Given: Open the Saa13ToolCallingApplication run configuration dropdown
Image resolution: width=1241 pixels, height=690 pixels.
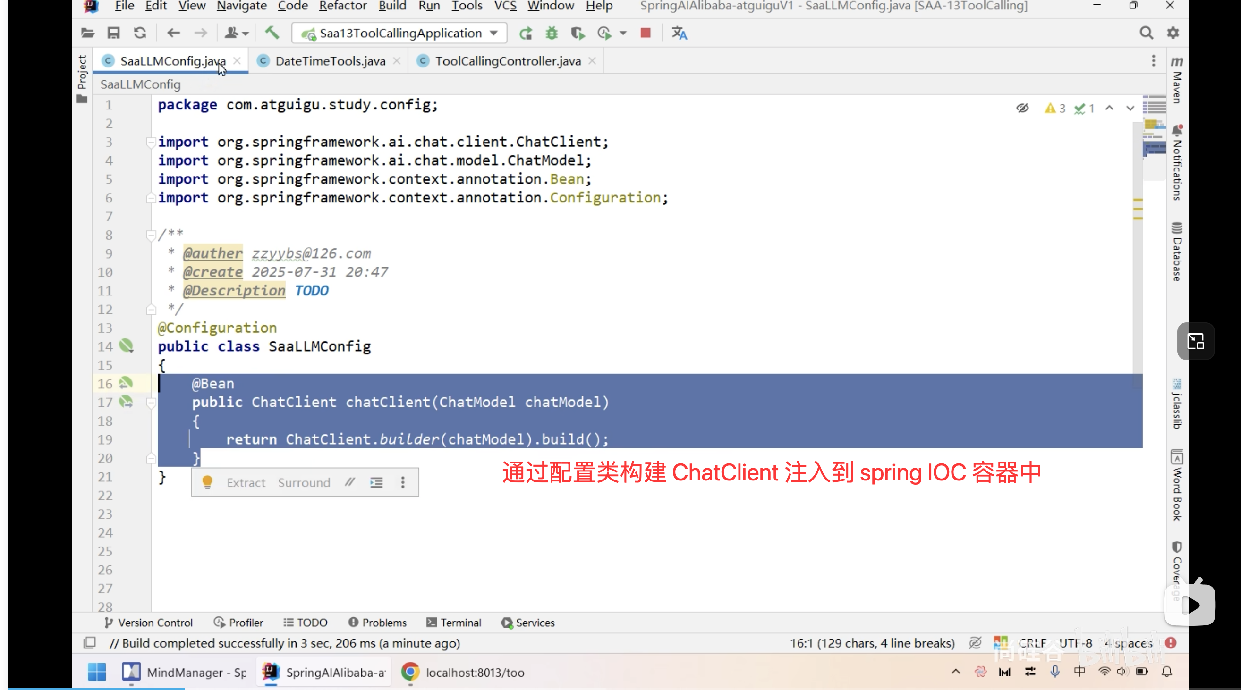Looking at the screenshot, I should (x=399, y=33).
